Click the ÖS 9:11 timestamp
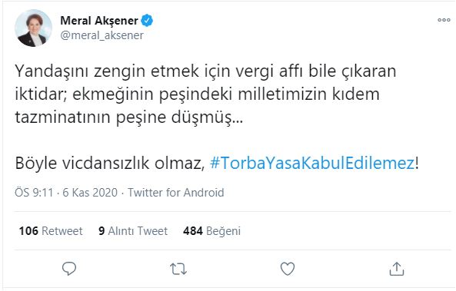 [x=34, y=193]
